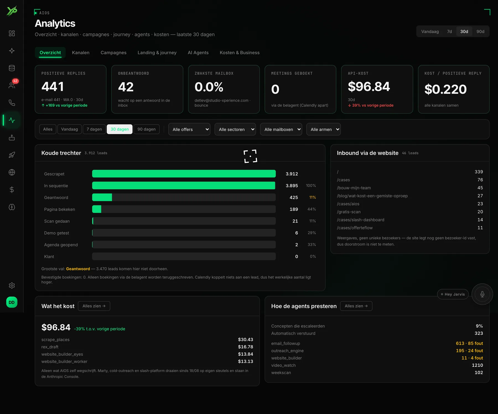The width and height of the screenshot is (498, 414).
Task: Click the XP logo in sidebar
Action: pyautogui.click(x=12, y=11)
